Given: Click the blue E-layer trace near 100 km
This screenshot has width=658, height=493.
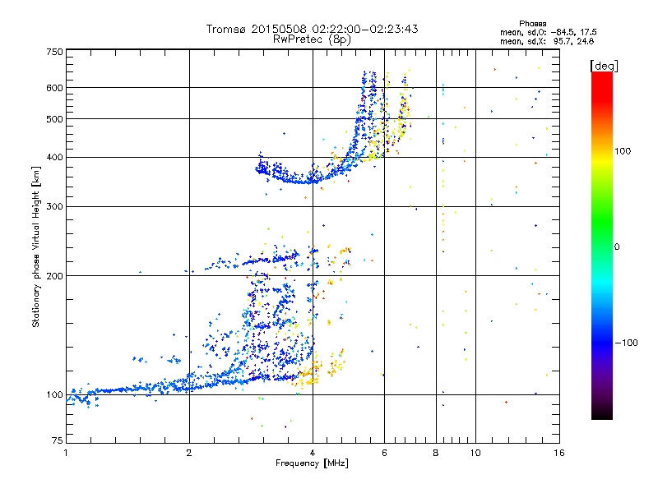Looking at the screenshot, I should (126, 389).
